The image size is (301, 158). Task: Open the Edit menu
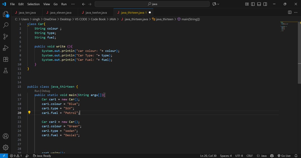coord(21,4)
